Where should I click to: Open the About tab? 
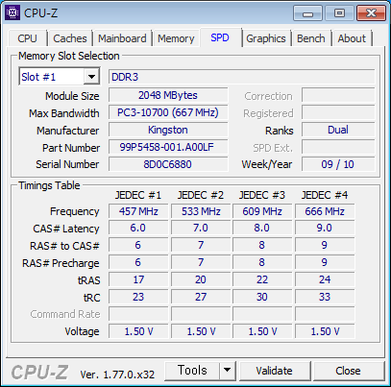pos(352,38)
